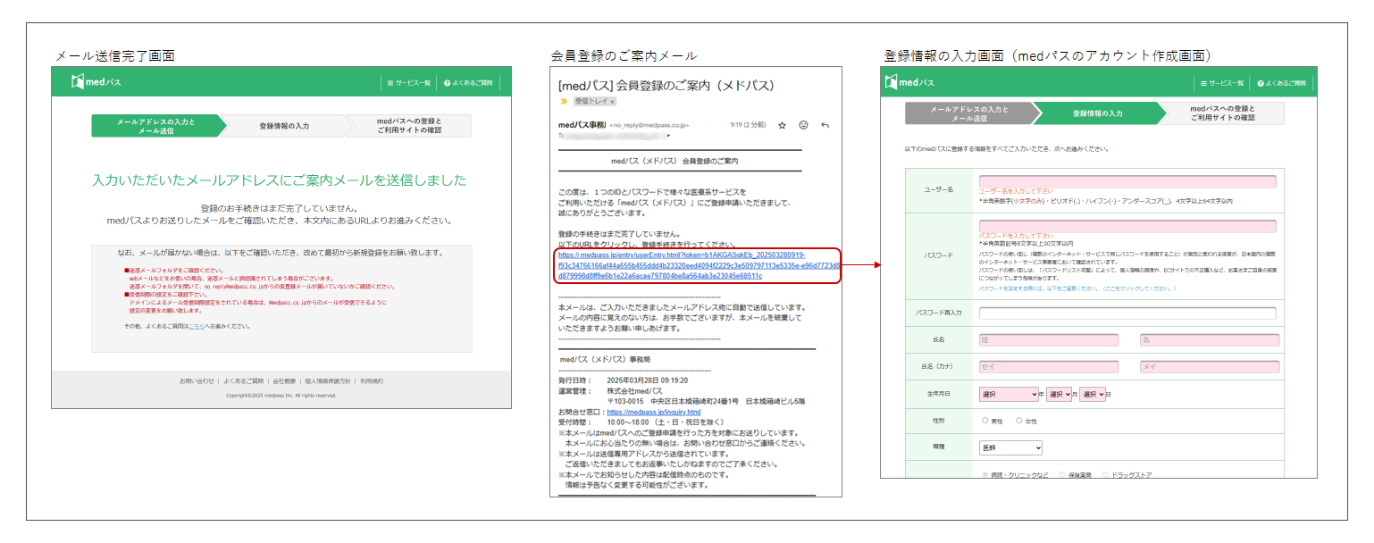Open the userEntry registration URL in the email

tap(698, 265)
